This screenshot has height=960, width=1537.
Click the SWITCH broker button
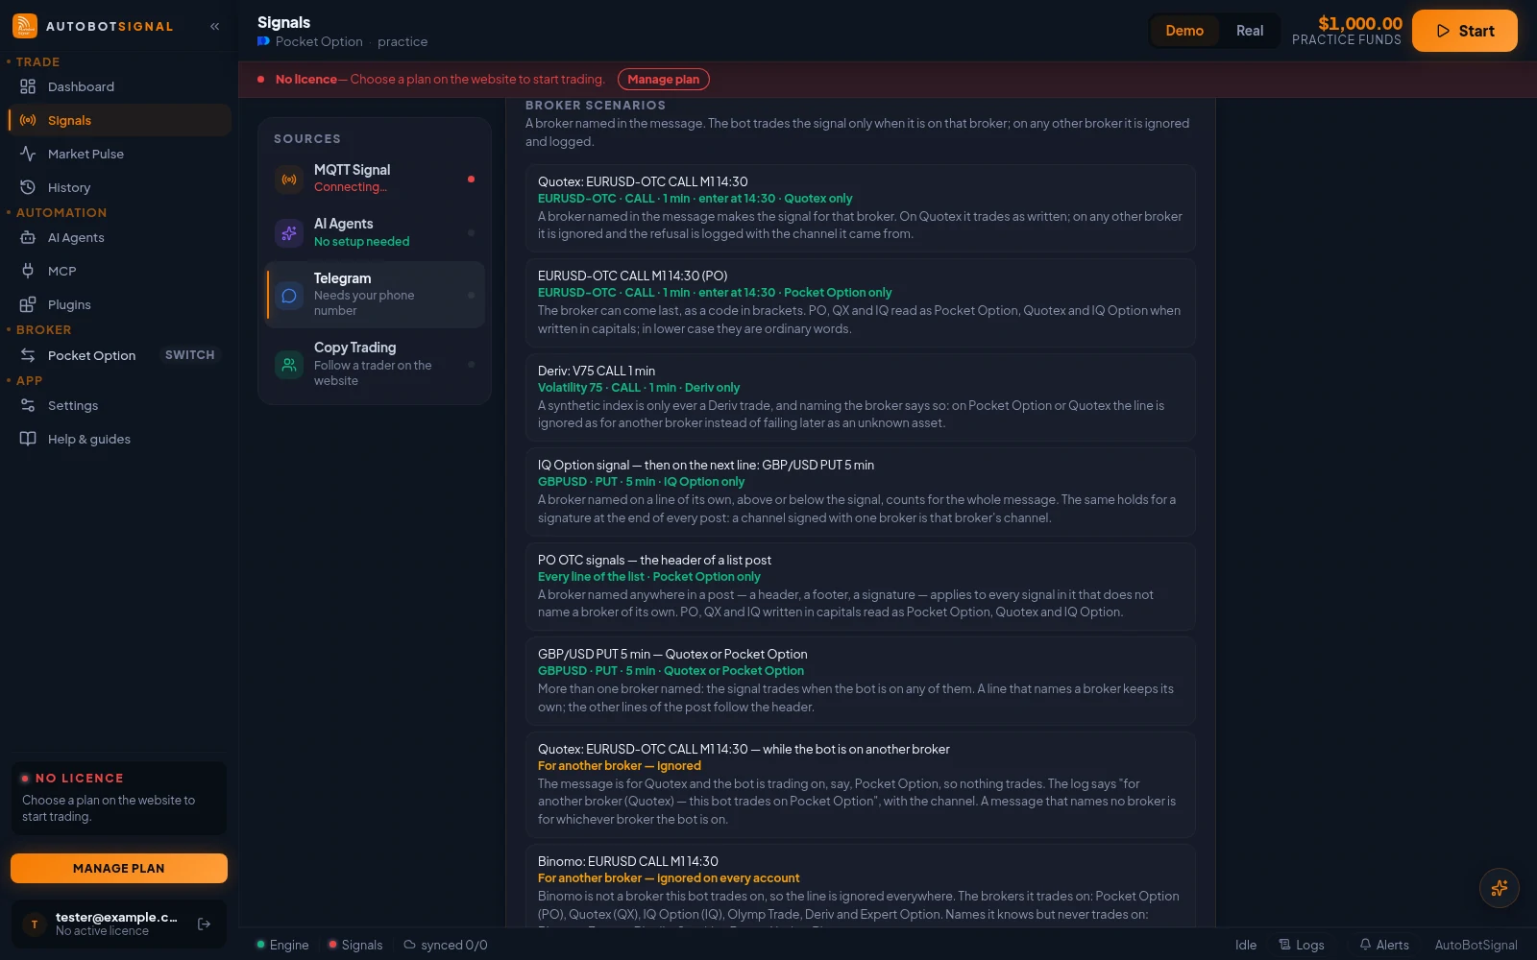click(190, 355)
